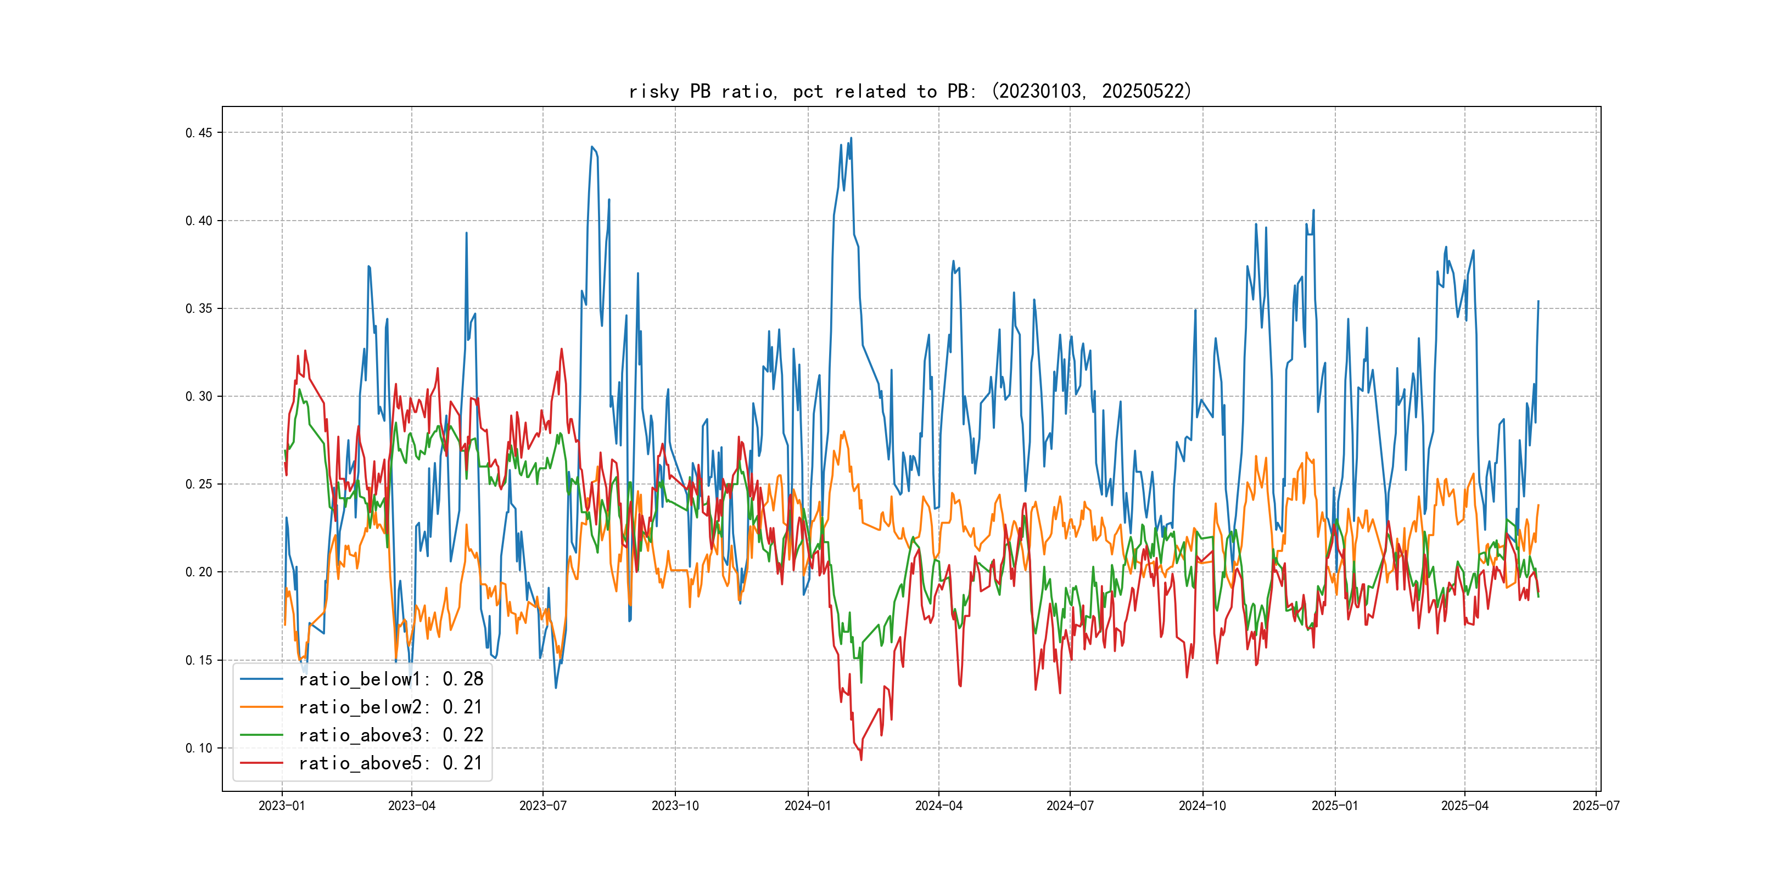The height and width of the screenshot is (889, 1779).
Task: Select the 'ratio_above5: 0.21' legend label
Action: [x=391, y=763]
